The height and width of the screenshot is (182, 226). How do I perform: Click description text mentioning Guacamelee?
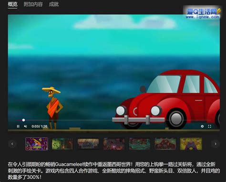[114, 171]
